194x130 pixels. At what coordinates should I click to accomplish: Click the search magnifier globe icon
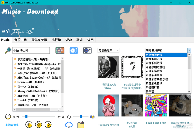(x=8, y=50)
